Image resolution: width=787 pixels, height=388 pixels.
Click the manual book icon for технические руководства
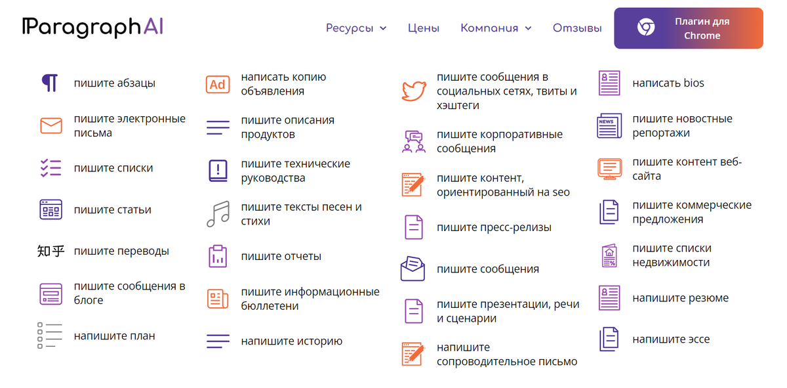218,171
